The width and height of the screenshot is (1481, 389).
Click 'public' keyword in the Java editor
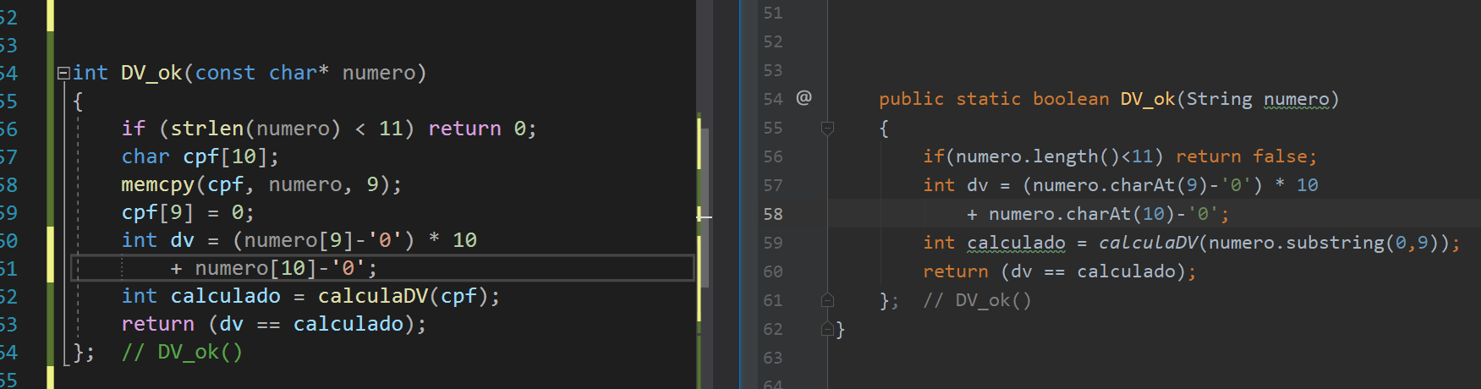pos(911,99)
